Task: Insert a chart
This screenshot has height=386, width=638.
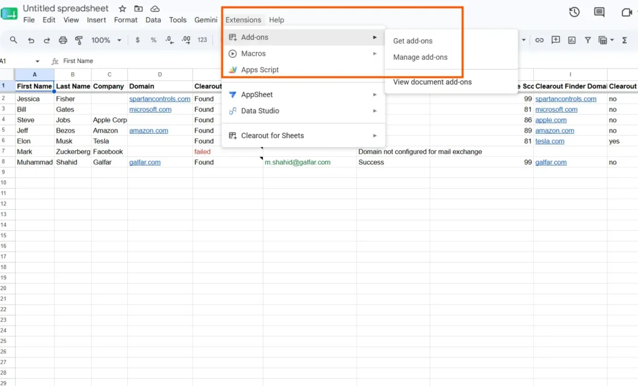Action: coord(572,40)
